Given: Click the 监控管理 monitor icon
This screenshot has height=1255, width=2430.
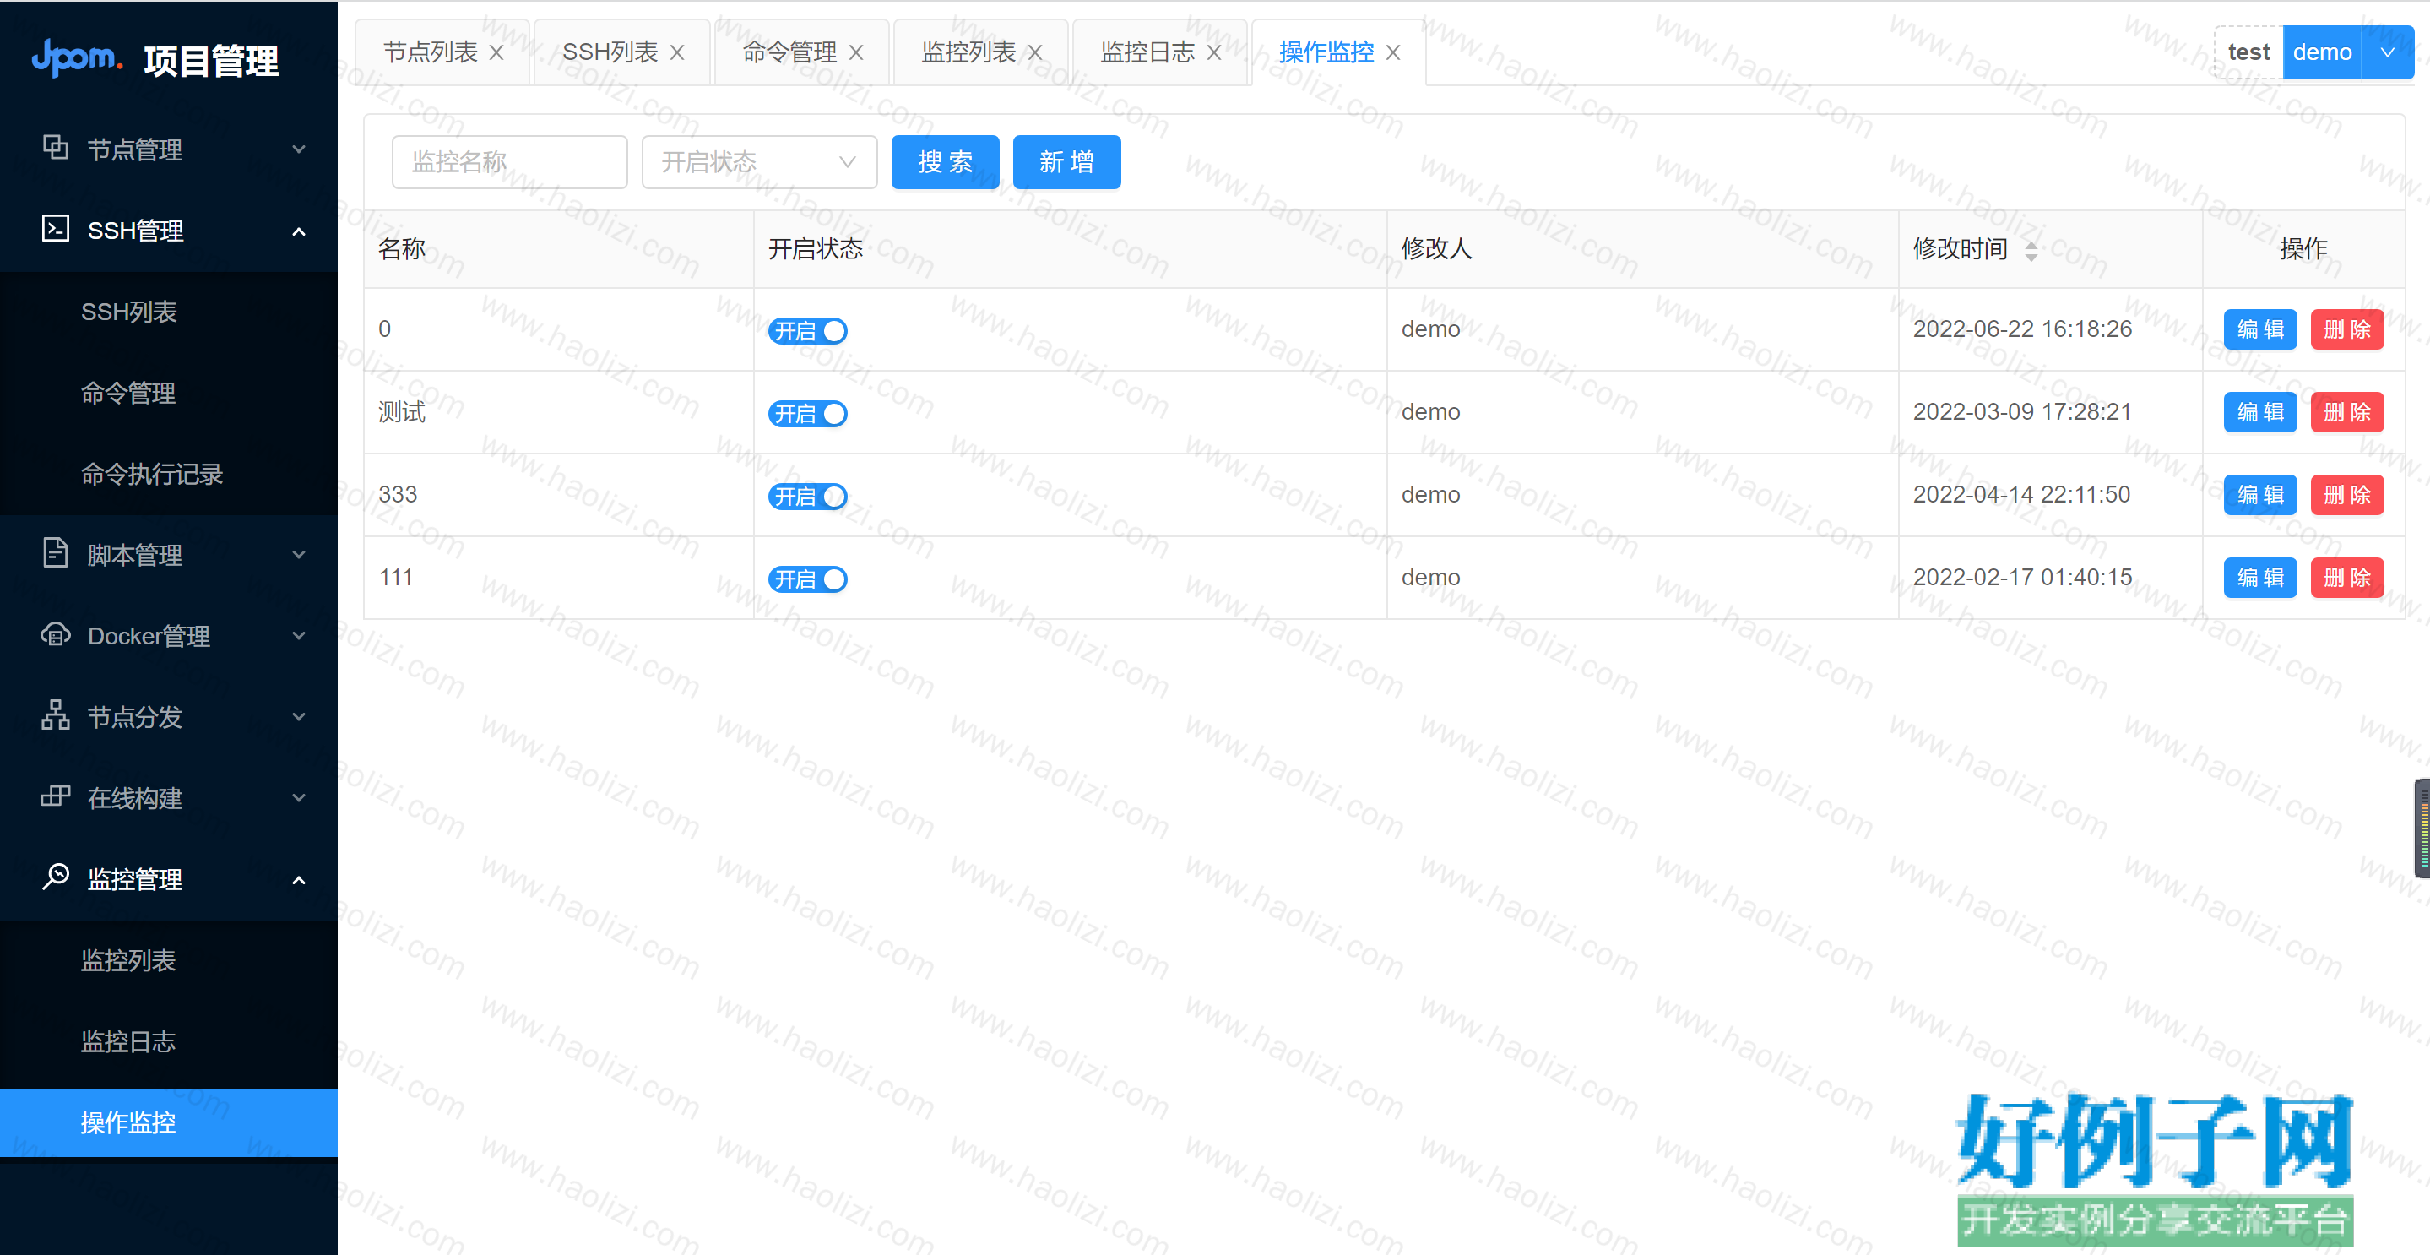Looking at the screenshot, I should pyautogui.click(x=56, y=877).
